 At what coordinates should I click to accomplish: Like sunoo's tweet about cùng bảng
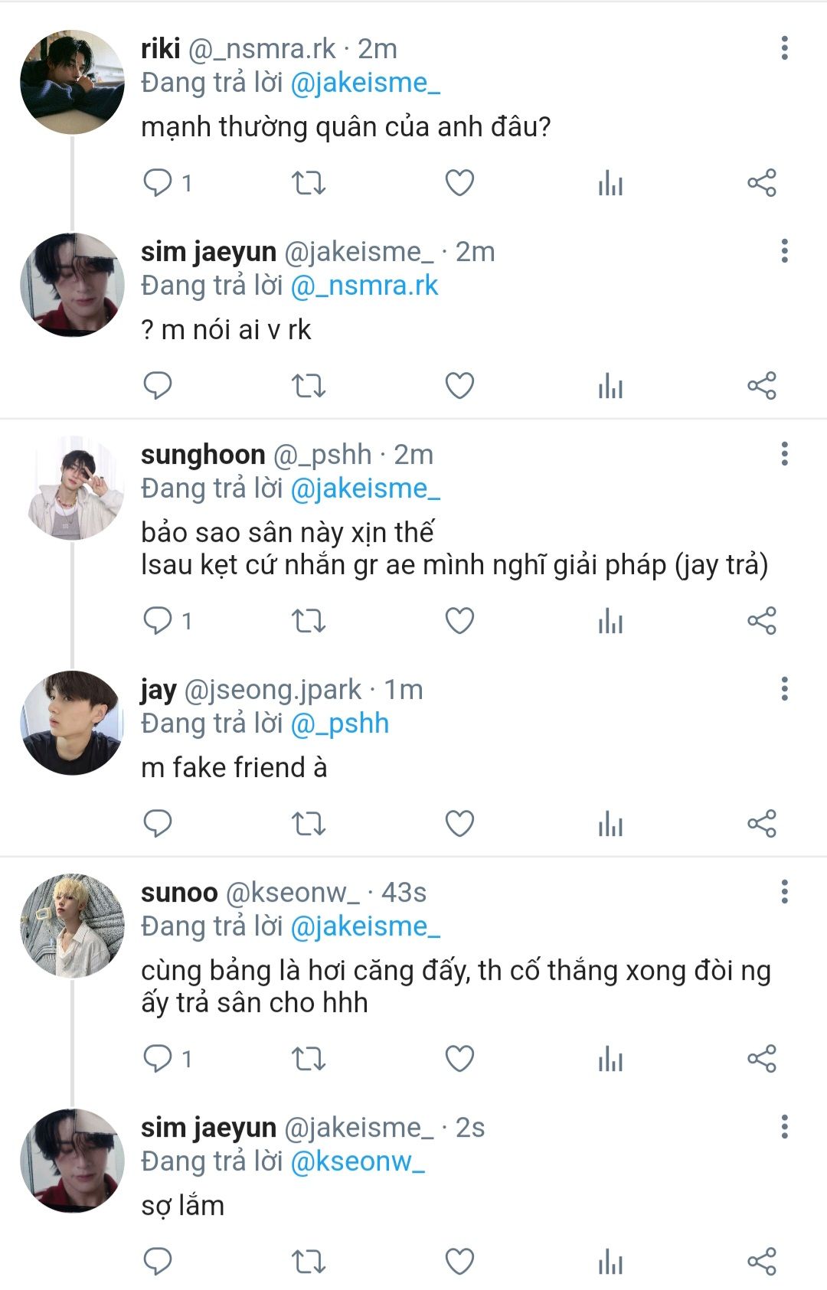459,1059
